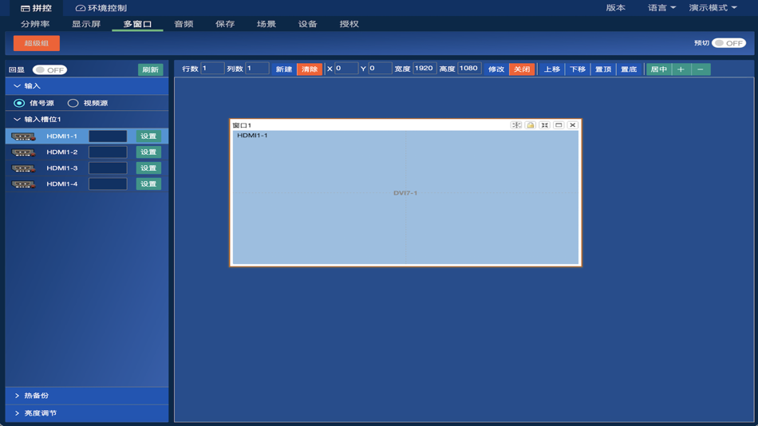Switch to the 授权 tab
758x426 pixels.
coord(349,24)
